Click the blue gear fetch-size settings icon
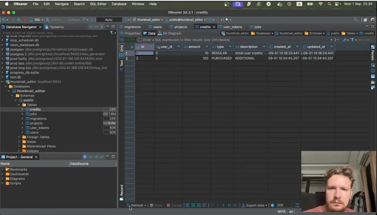The width and height of the screenshot is (377, 215). 272,205
